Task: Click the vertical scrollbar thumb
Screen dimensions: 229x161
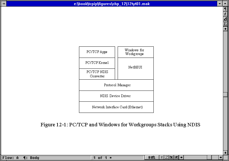Action: [225, 95]
